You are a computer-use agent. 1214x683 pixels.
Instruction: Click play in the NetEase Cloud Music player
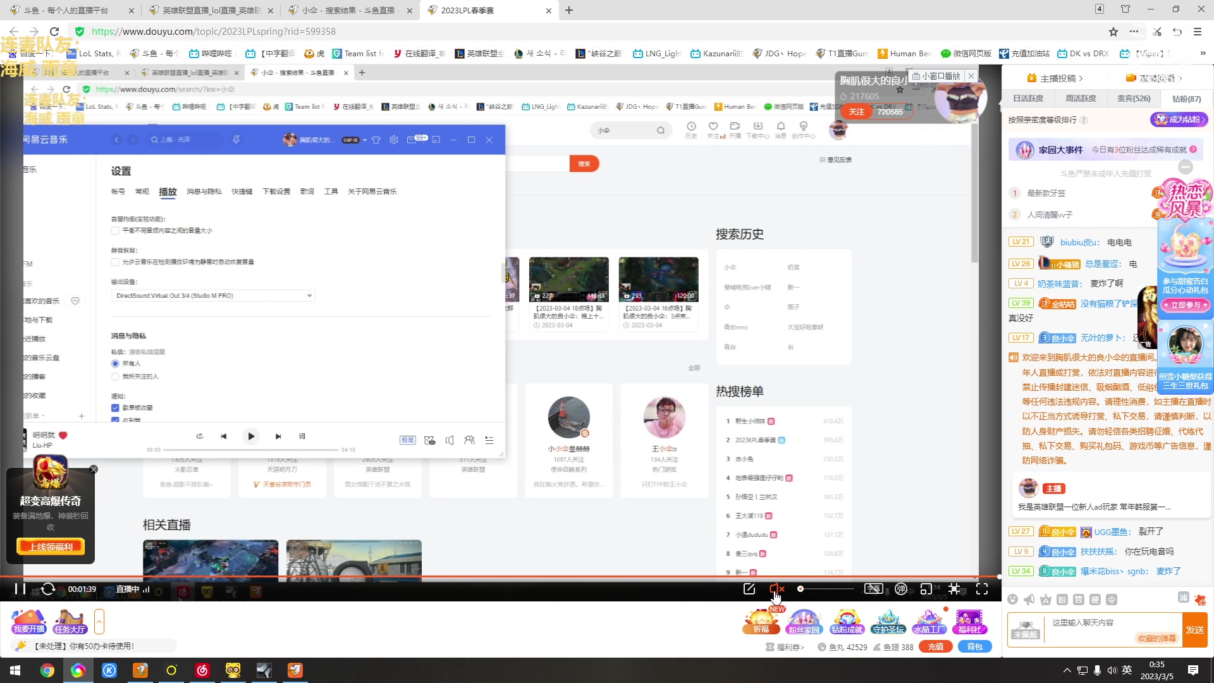pyautogui.click(x=251, y=436)
